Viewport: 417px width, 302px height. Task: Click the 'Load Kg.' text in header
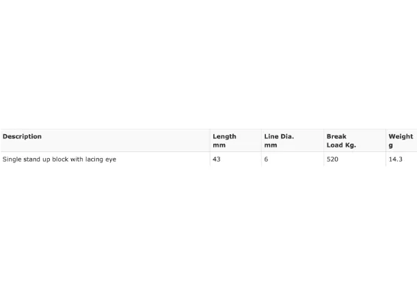341,145
